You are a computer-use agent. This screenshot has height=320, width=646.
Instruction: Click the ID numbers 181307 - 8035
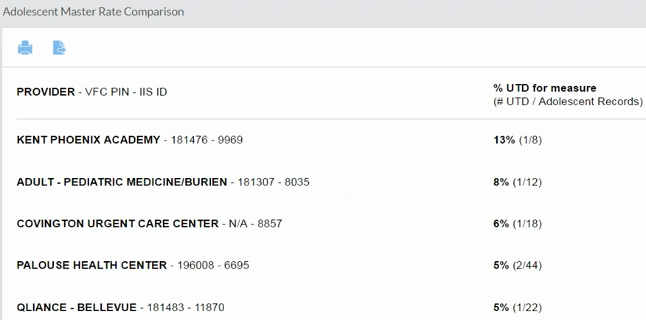pyautogui.click(x=274, y=182)
